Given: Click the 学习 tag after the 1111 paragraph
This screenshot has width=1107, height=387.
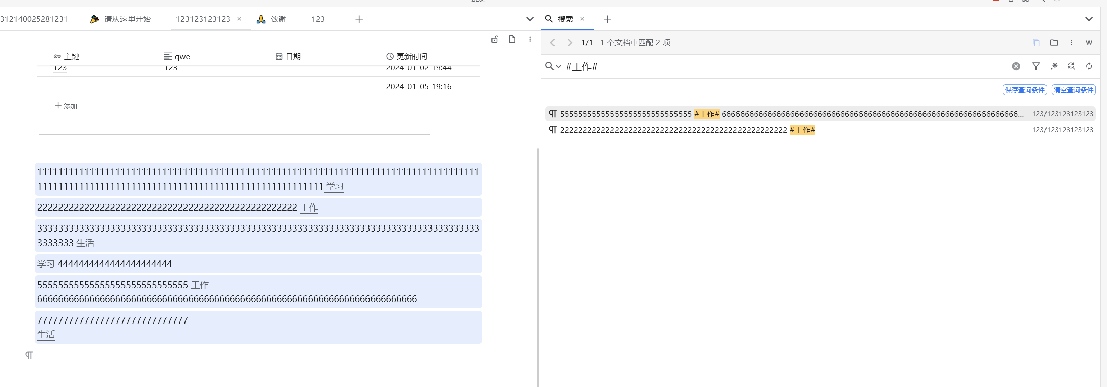Looking at the screenshot, I should [334, 186].
